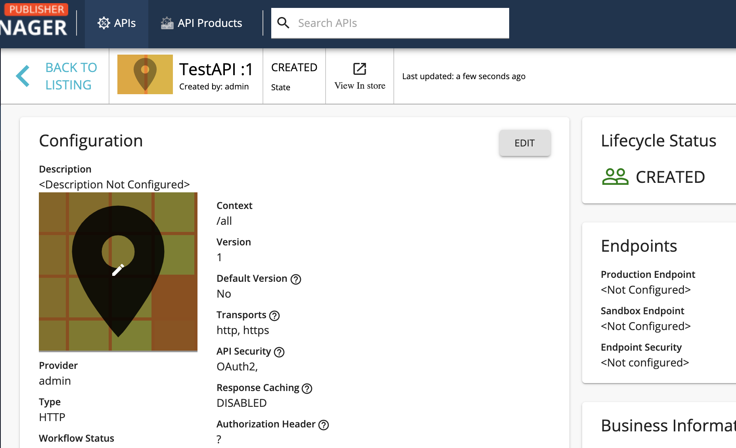Click the CREATED state text in header
Screen dimensions: 736x448
(x=294, y=68)
